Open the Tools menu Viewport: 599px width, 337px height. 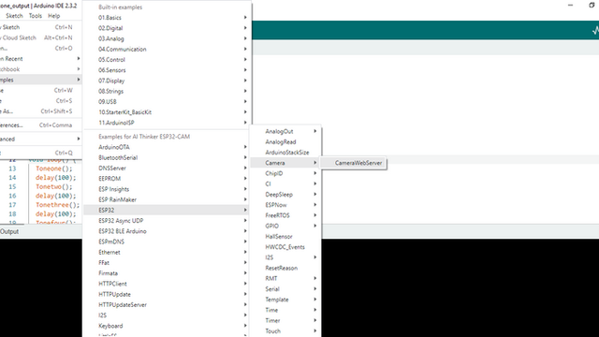pos(36,16)
